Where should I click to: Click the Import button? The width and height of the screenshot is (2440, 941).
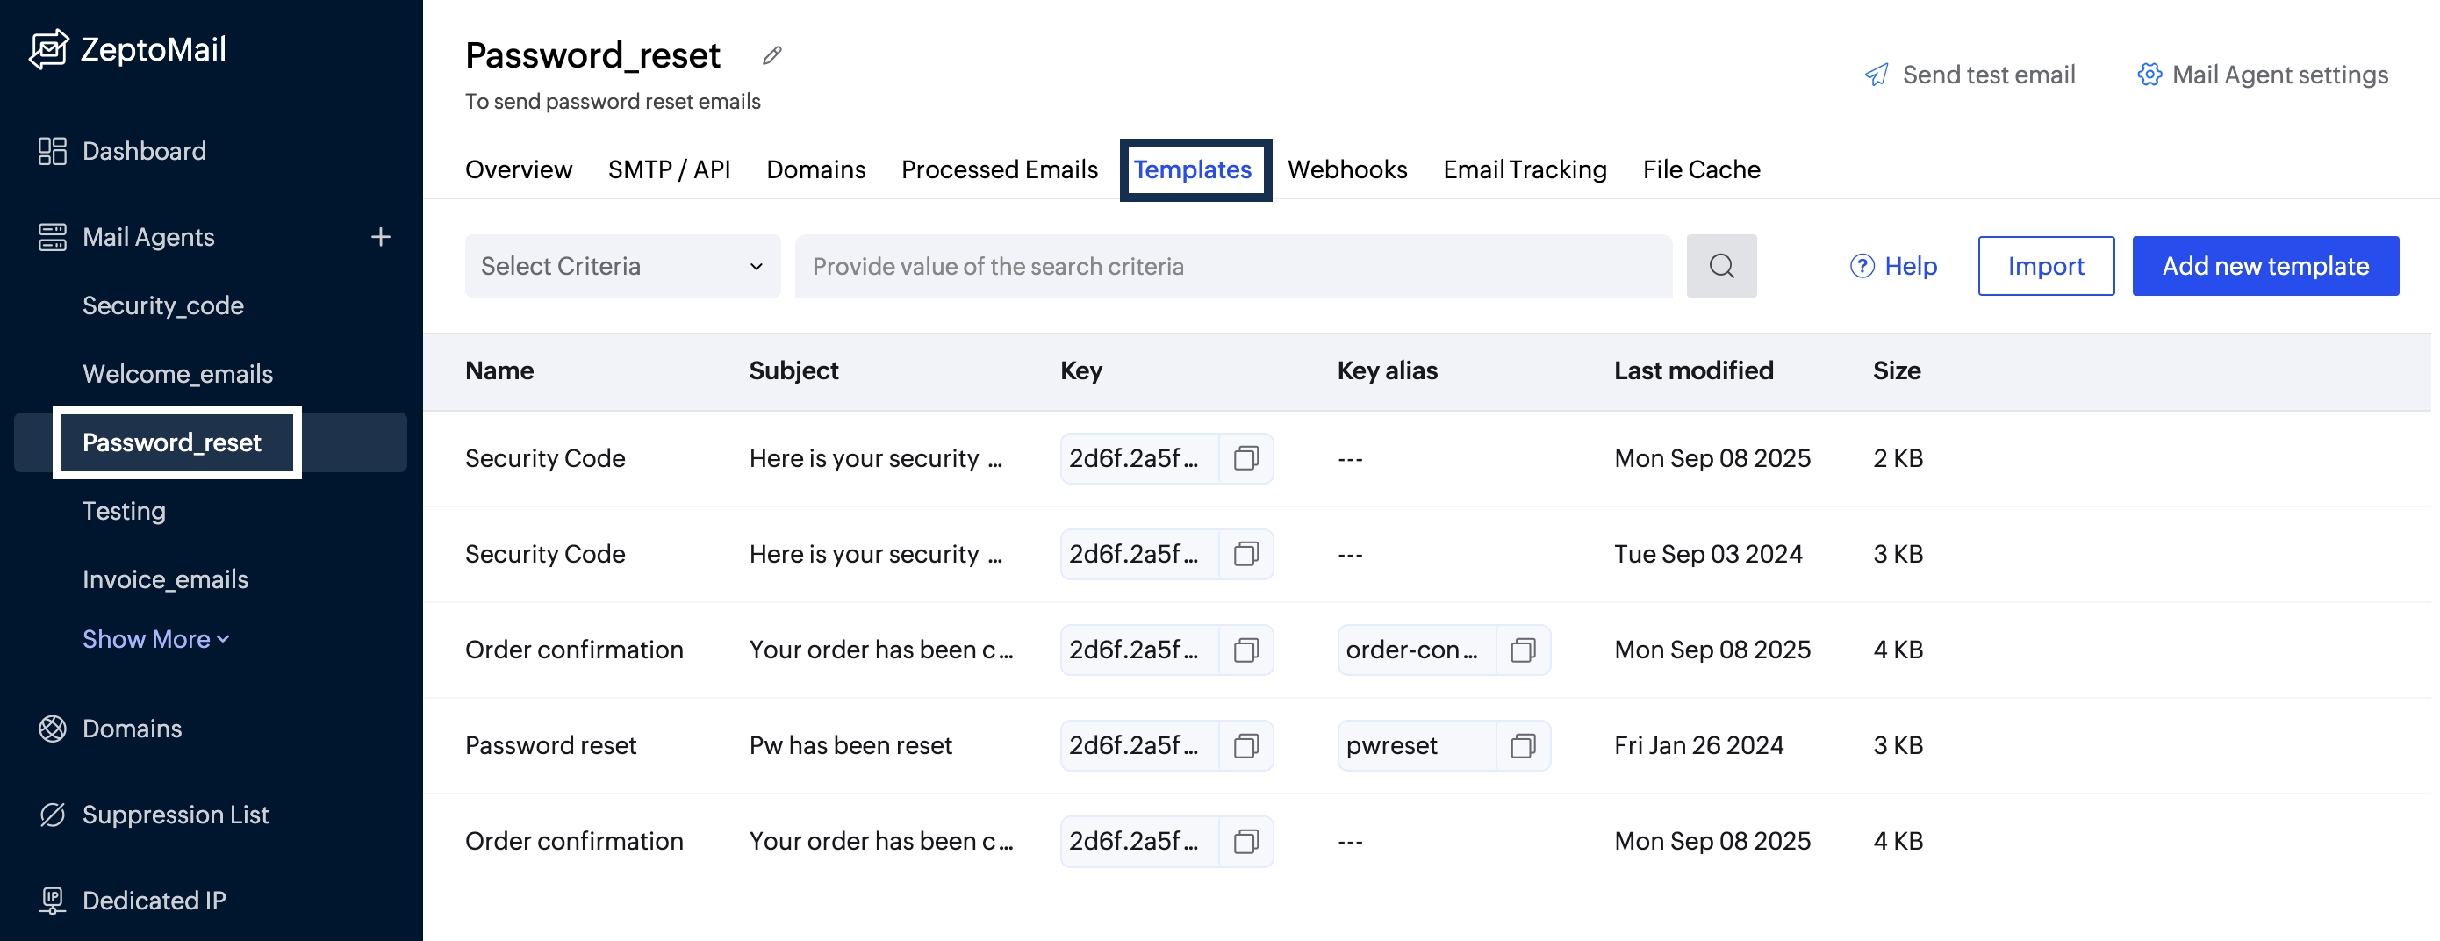tap(2045, 266)
